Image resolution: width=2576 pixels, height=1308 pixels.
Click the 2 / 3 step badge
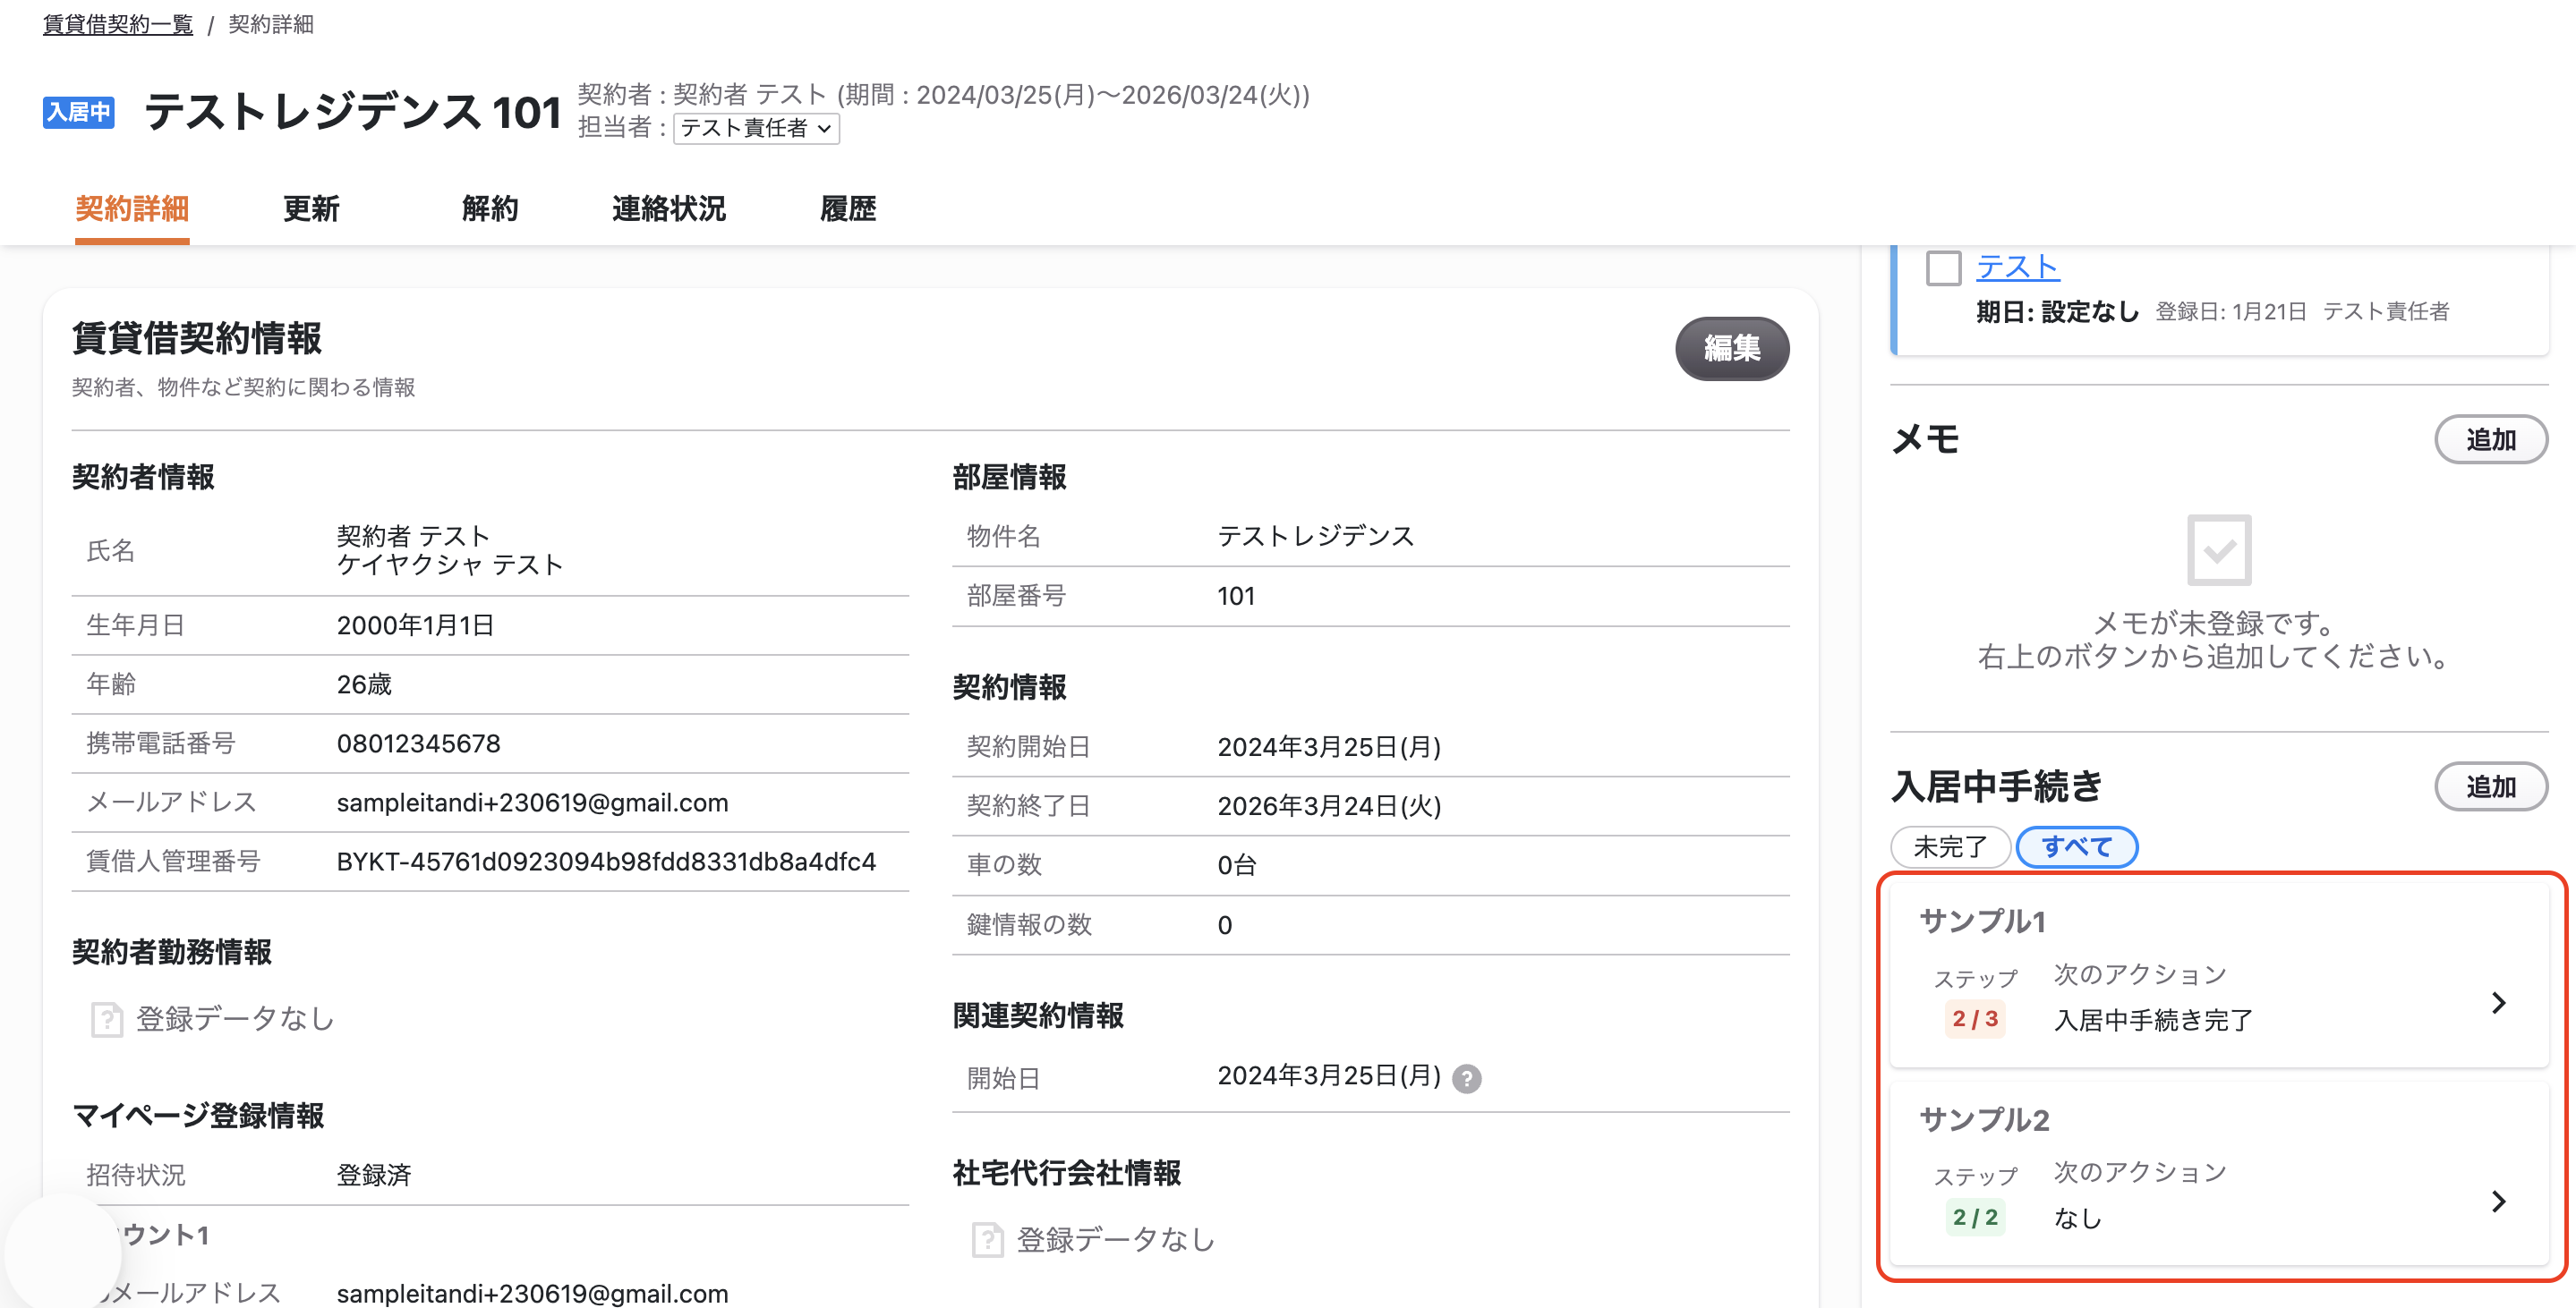pos(1975,1019)
